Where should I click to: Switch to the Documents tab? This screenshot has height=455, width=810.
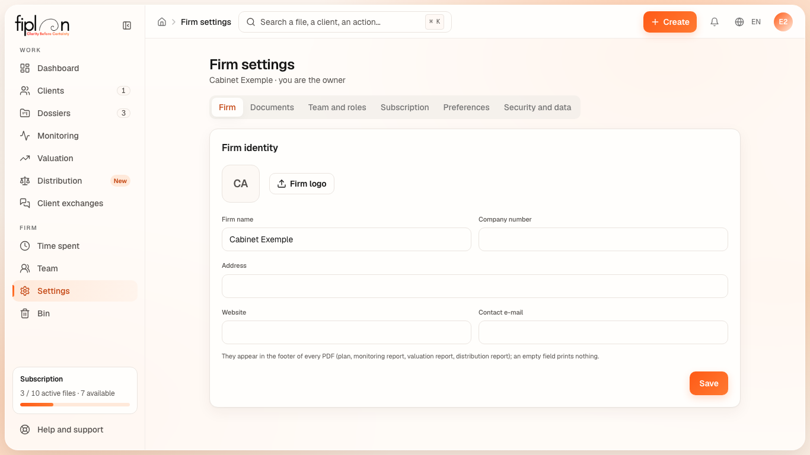click(x=272, y=107)
